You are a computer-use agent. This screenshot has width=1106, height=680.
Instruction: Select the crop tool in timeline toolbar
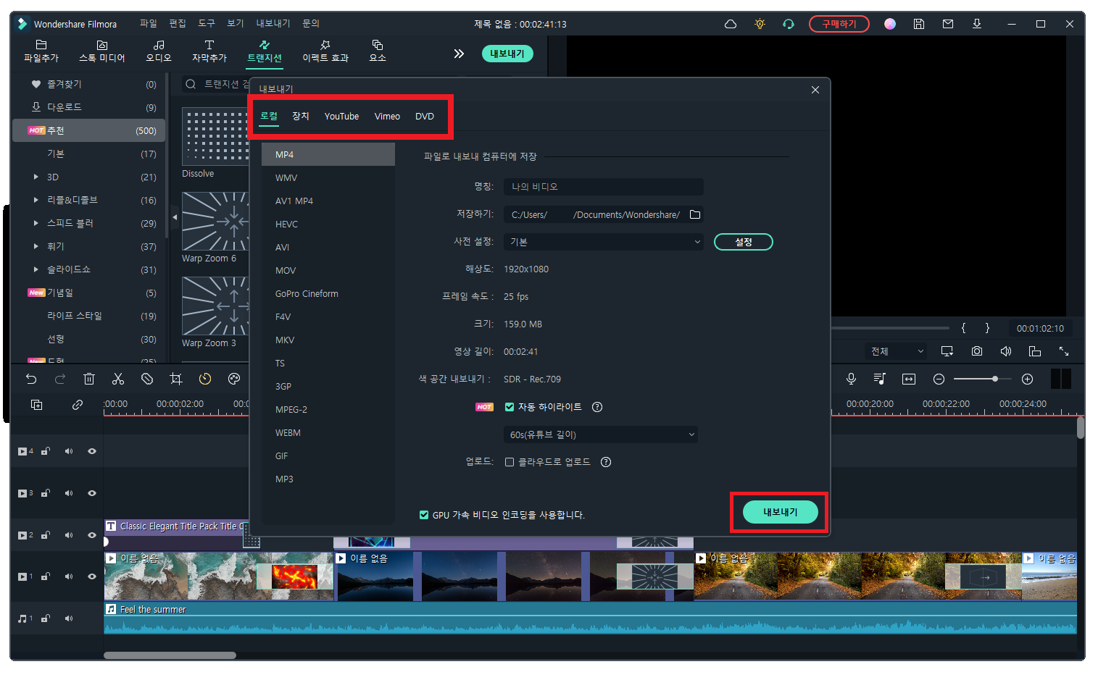176,379
